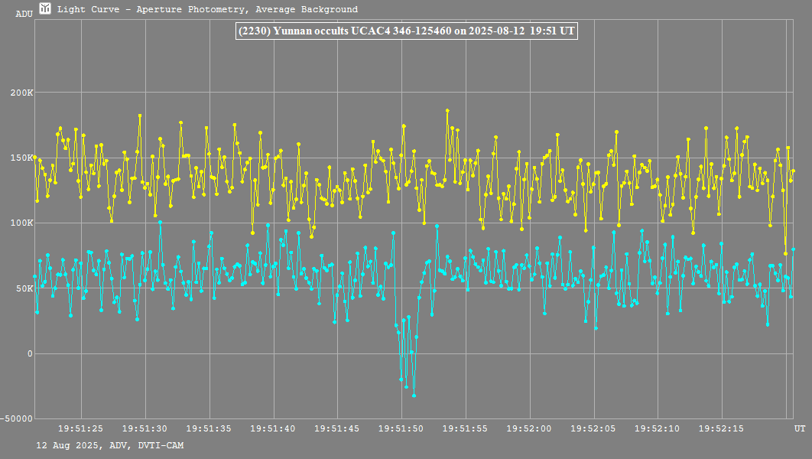
Task: Click the ADU axis unit label
Action: tap(23, 15)
